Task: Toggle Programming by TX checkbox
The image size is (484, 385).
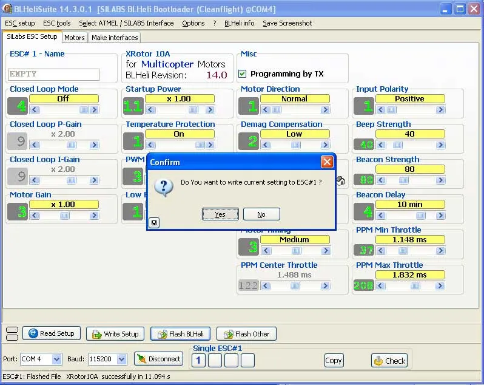Action: click(243, 74)
